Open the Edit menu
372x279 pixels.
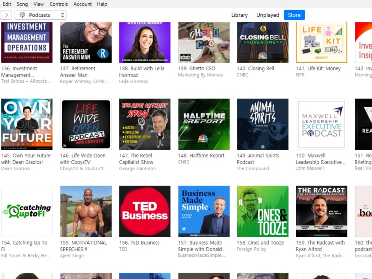pos(7,4)
